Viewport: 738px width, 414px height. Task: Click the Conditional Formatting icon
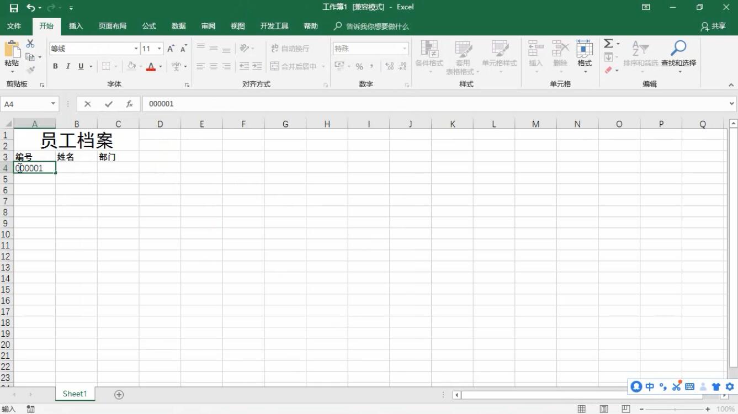(429, 49)
